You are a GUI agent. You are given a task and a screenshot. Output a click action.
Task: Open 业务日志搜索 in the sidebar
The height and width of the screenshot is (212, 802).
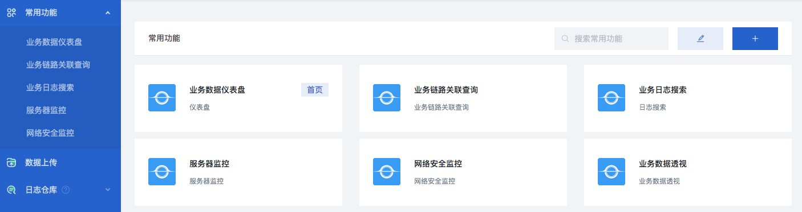click(50, 88)
